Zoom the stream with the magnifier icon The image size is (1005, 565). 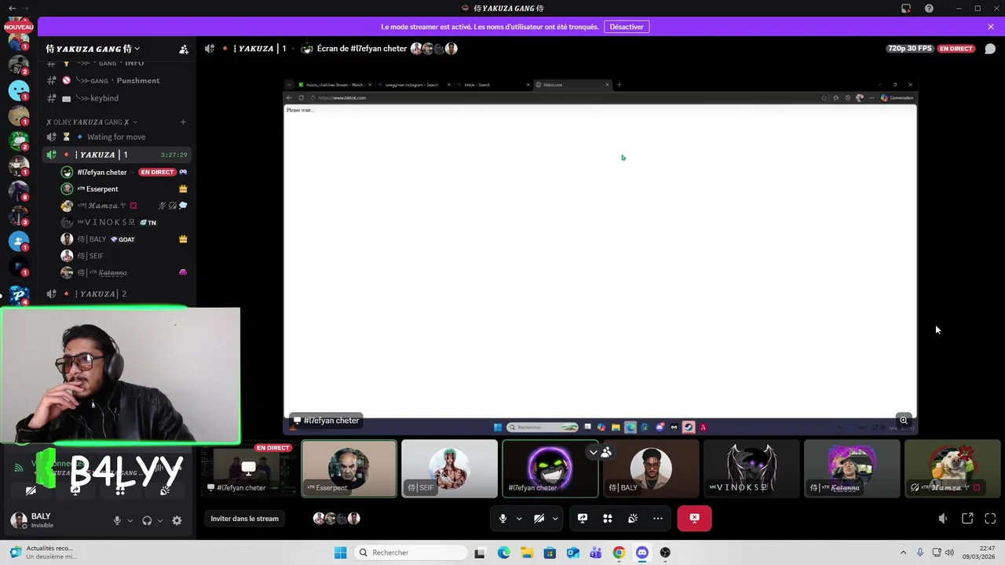point(904,421)
